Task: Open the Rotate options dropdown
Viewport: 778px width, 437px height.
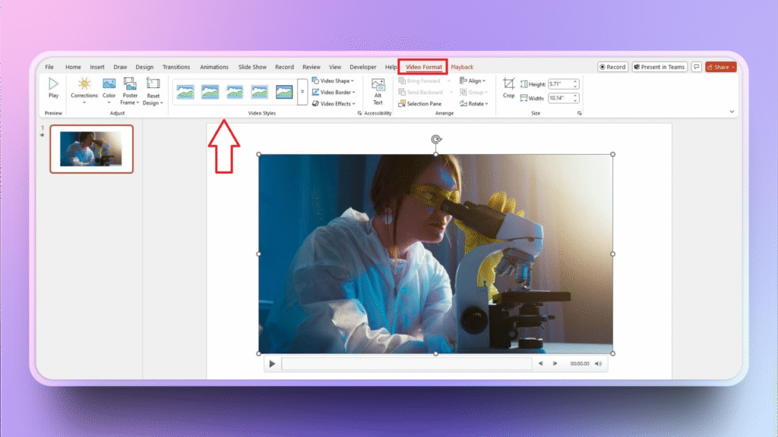Action: [x=474, y=103]
